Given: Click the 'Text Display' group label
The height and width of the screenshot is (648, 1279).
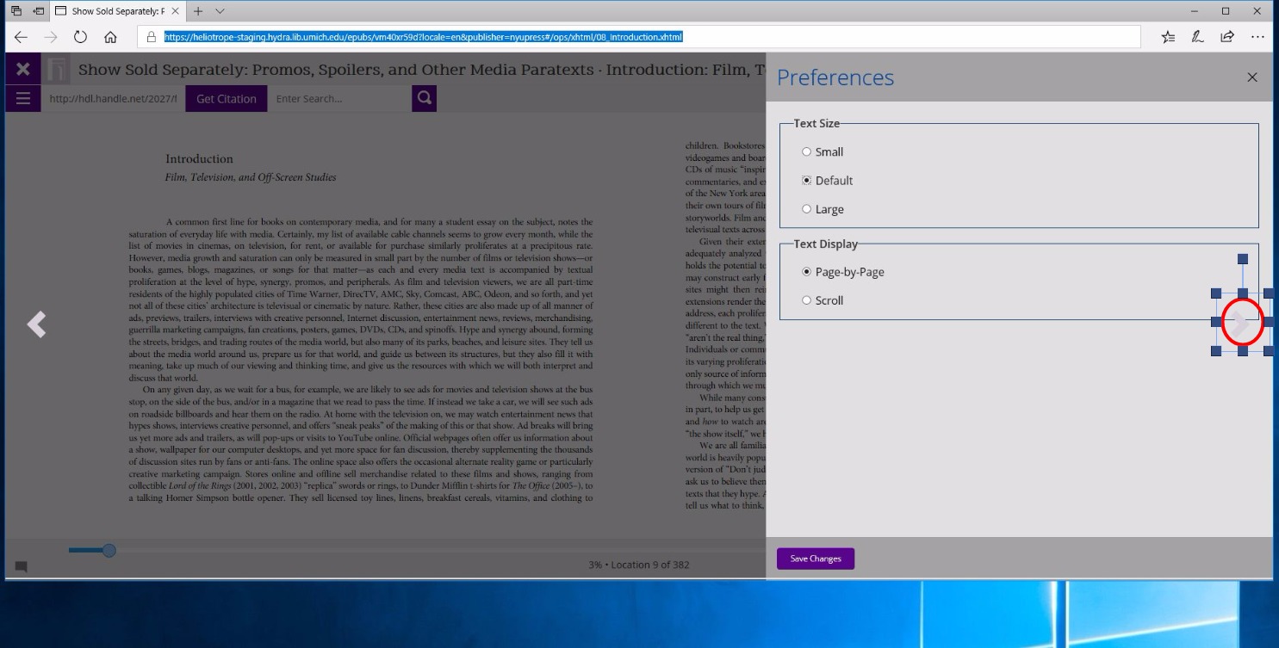Looking at the screenshot, I should [x=826, y=244].
